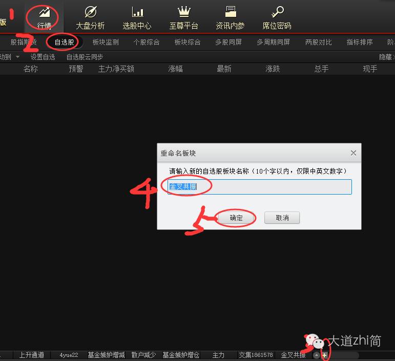The width and height of the screenshot is (395, 361).
Task: Select 主力 bottom tab
Action: [218, 355]
